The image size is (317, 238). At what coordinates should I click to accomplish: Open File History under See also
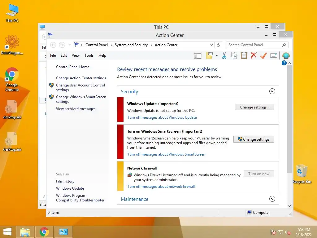click(65, 181)
